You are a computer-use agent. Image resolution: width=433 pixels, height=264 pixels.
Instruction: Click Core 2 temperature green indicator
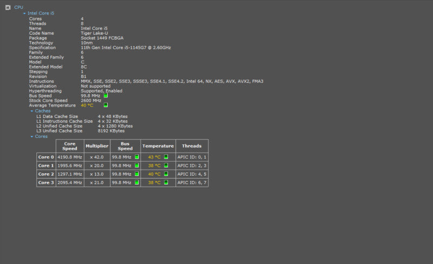[x=166, y=174]
